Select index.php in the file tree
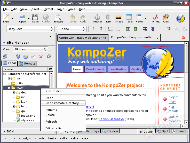 click(x=28, y=116)
